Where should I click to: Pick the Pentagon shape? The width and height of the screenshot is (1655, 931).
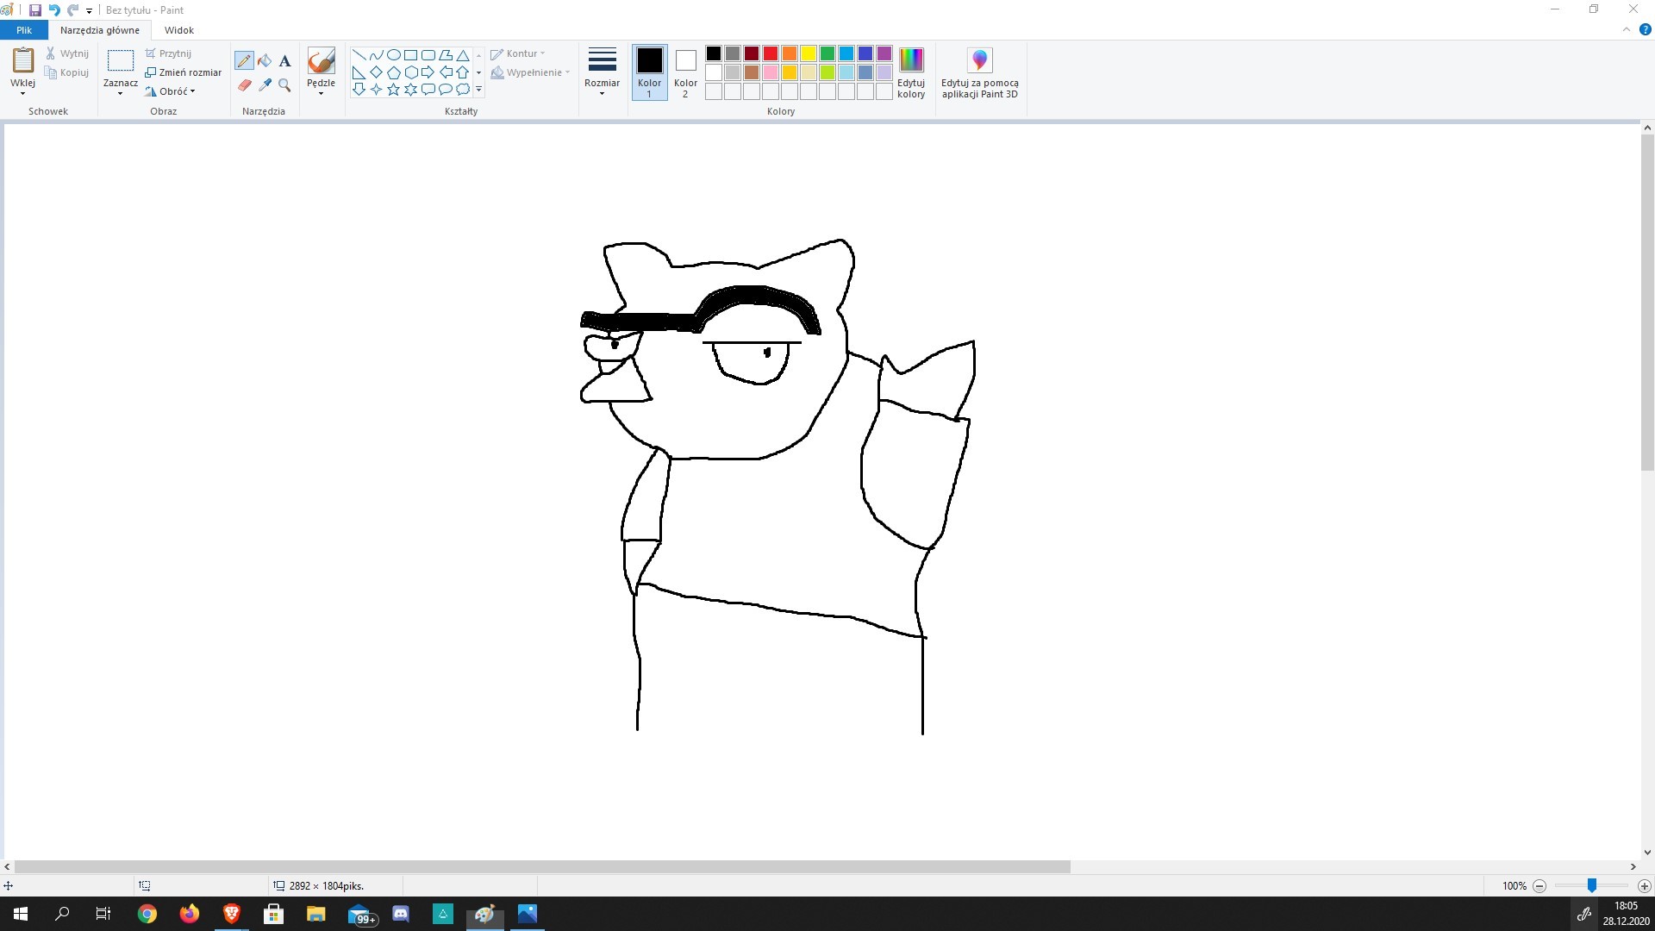(393, 72)
